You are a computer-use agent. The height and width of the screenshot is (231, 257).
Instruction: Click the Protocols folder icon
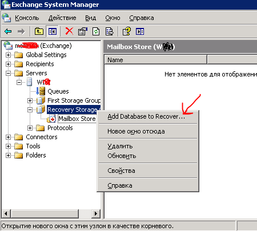coord(41,128)
